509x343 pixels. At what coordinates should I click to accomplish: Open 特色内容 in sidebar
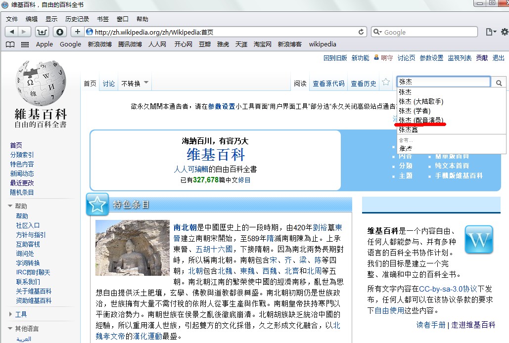pyautogui.click(x=22, y=164)
